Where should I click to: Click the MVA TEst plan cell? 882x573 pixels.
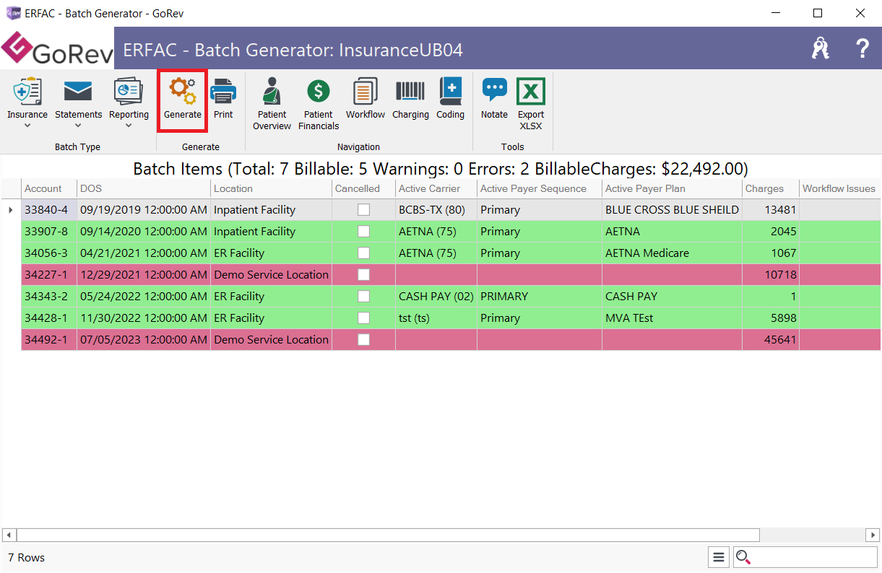[672, 318]
